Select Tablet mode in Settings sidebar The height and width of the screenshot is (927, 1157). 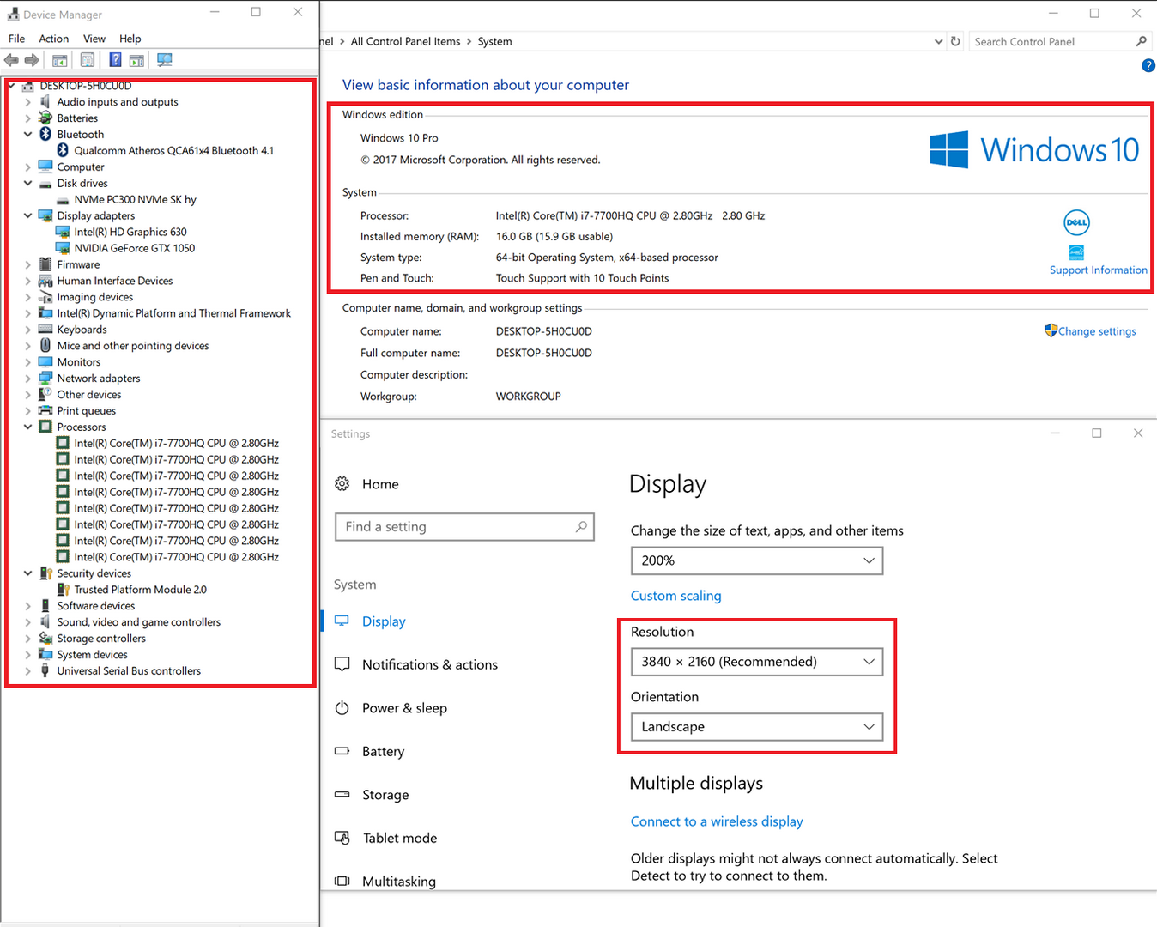click(x=400, y=839)
